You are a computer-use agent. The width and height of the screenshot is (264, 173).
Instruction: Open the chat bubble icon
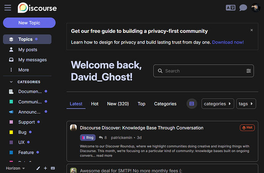click(243, 8)
